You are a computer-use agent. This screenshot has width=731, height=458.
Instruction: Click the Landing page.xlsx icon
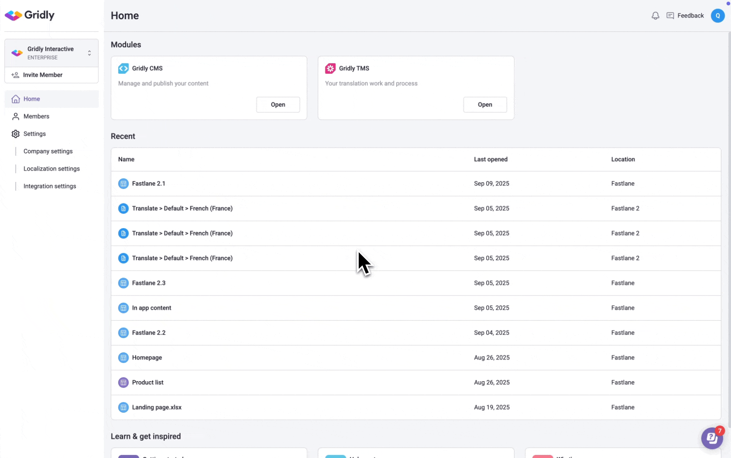click(123, 408)
